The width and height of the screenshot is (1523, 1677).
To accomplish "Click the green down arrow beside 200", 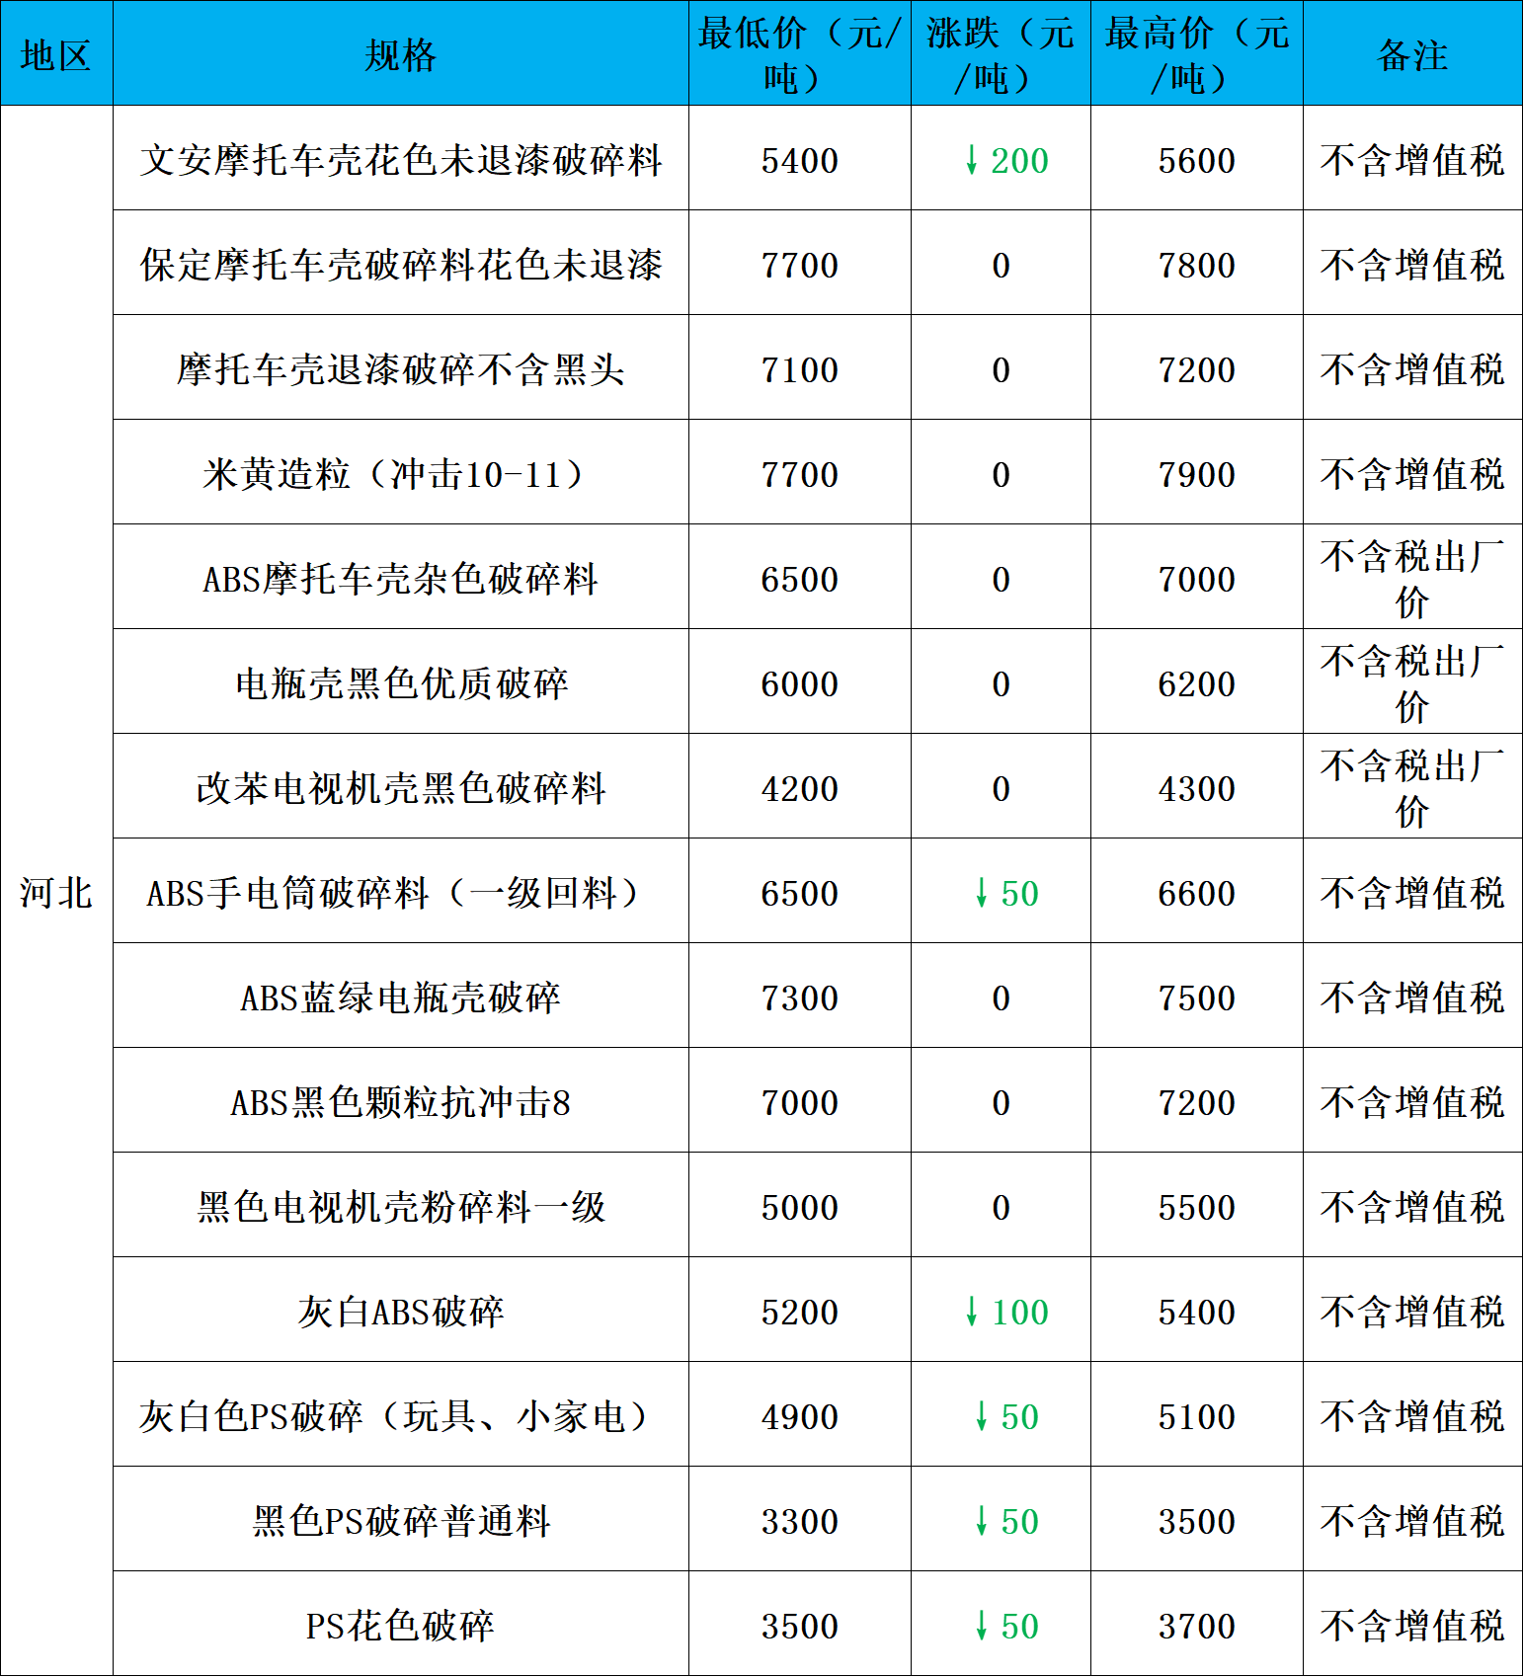I will point(972,160).
